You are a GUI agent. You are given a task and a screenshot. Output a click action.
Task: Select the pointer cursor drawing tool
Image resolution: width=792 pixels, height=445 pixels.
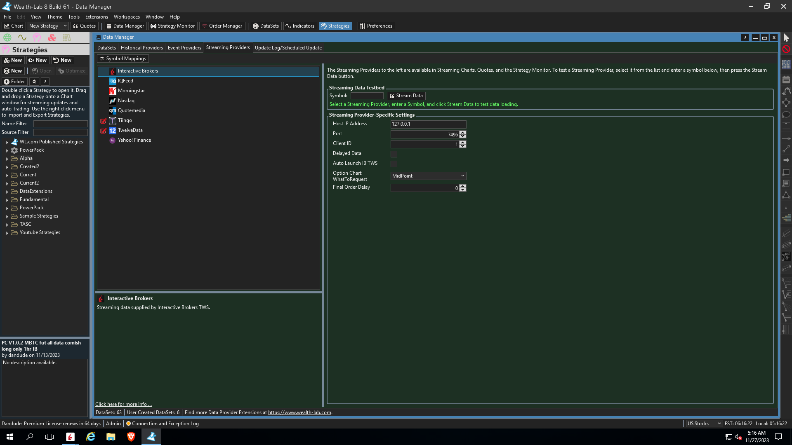click(786, 37)
